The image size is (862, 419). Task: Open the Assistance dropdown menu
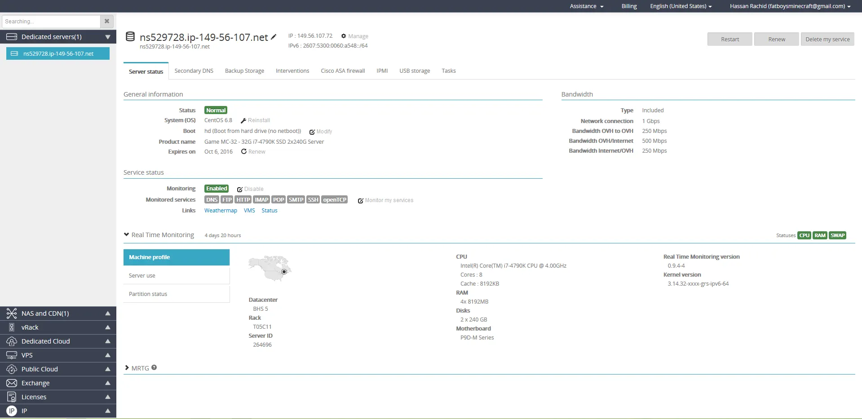[587, 6]
